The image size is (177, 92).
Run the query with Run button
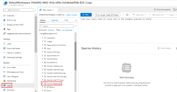click(86, 15)
